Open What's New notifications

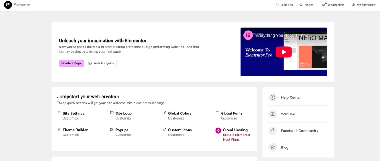click(332, 5)
